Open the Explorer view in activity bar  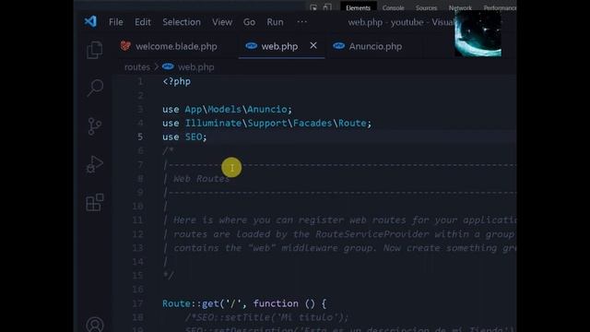click(x=94, y=50)
